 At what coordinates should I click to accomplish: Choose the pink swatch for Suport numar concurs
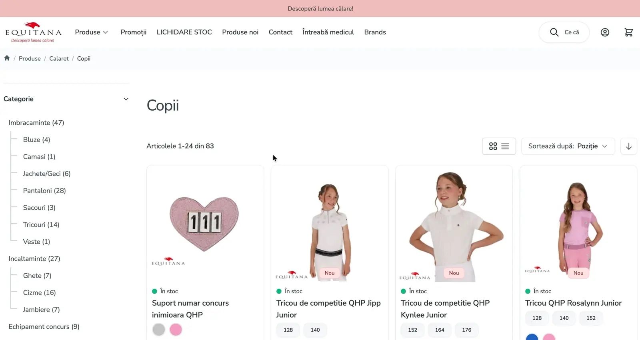pyautogui.click(x=176, y=330)
